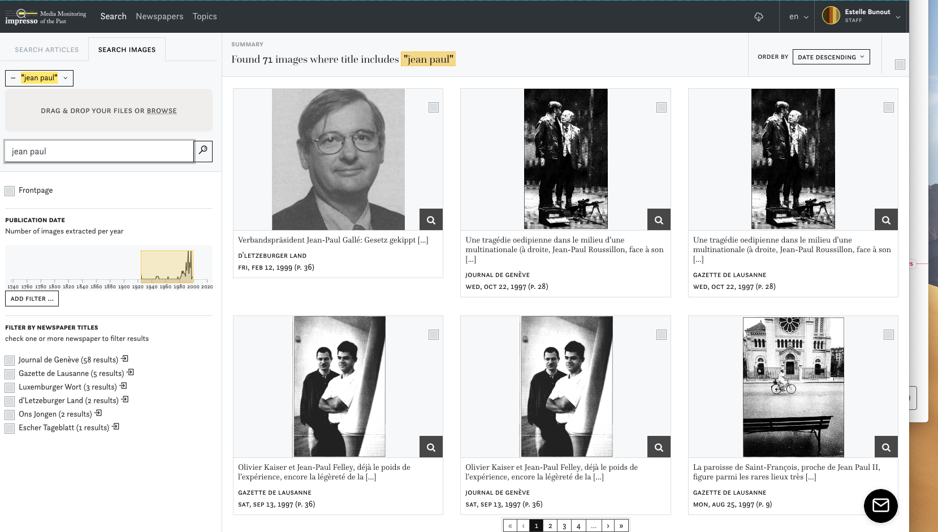The image size is (938, 532).
Task: Click the envelope contact button at bottom right
Action: coord(880,506)
